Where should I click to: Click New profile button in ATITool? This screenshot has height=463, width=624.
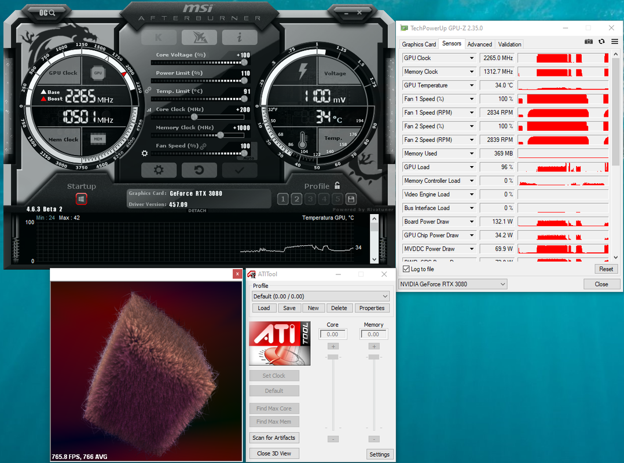pyautogui.click(x=313, y=308)
